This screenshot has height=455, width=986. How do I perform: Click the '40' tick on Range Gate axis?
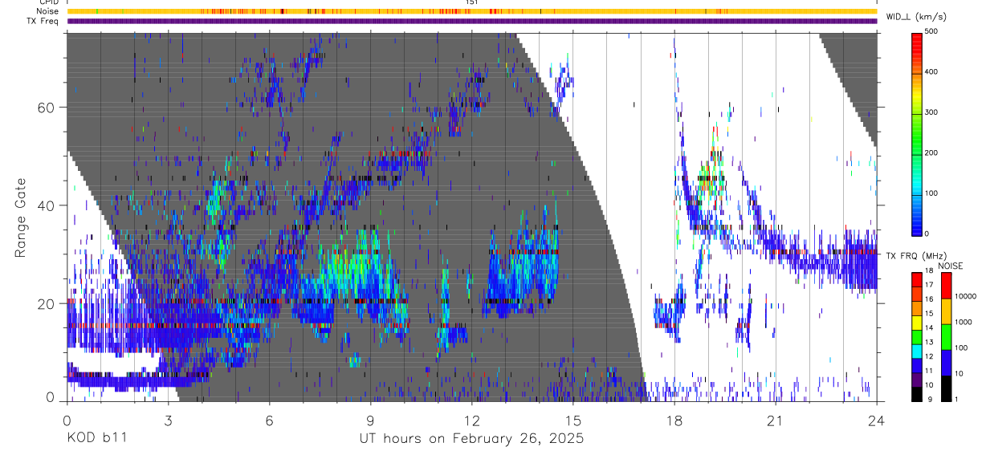[x=47, y=205]
